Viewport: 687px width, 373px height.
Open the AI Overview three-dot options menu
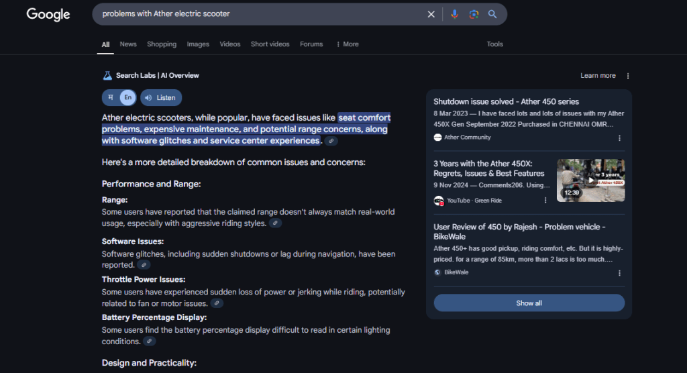tap(628, 76)
